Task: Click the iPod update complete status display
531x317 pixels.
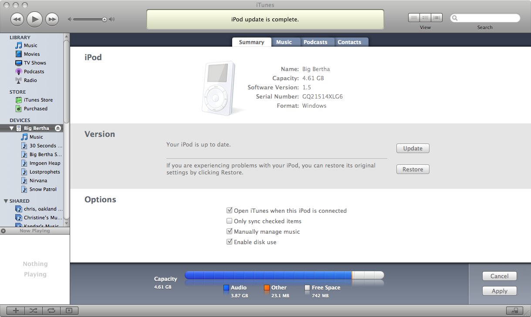Action: tap(265, 19)
